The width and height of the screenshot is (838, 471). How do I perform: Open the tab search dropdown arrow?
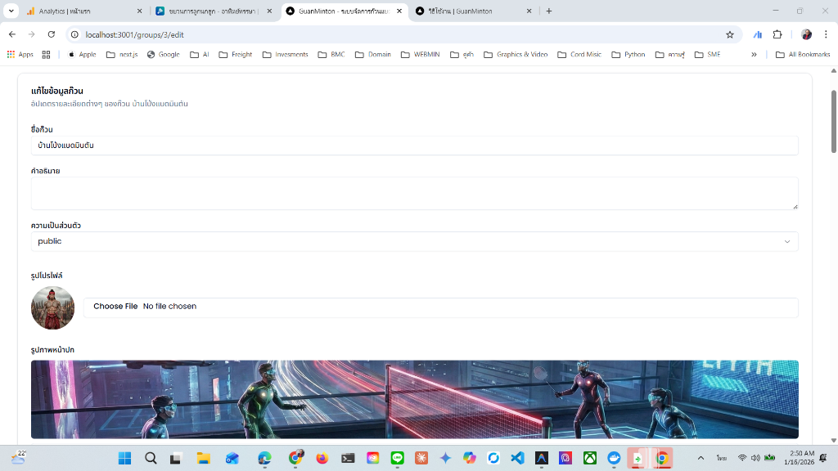point(11,11)
